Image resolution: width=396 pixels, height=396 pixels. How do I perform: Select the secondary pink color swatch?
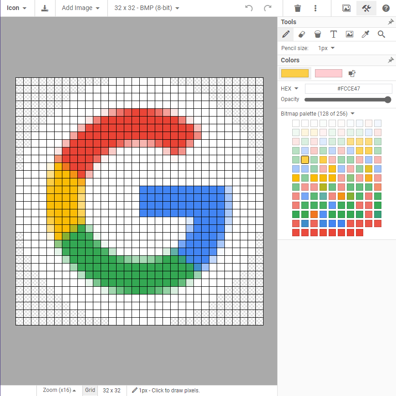point(329,73)
